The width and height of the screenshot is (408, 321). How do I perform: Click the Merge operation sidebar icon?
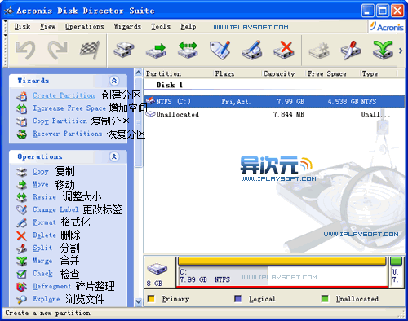[21, 262]
